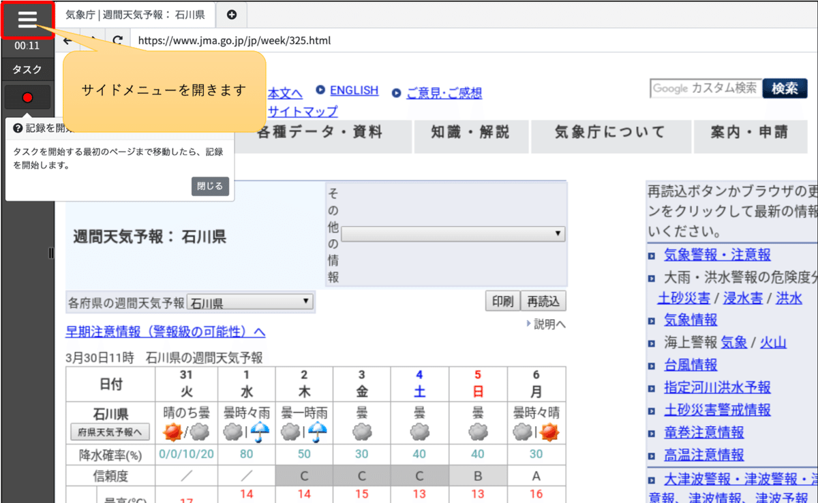
Task: Open the 知識・解説 navigation section
Action: pos(471,135)
